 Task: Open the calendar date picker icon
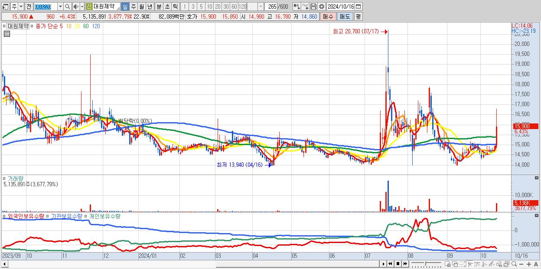coord(358,6)
